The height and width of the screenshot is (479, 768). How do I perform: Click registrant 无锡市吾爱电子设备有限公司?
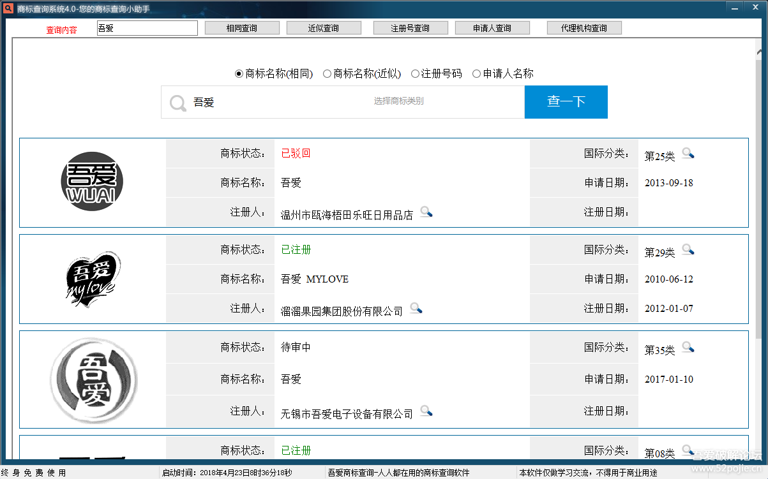[347, 414]
